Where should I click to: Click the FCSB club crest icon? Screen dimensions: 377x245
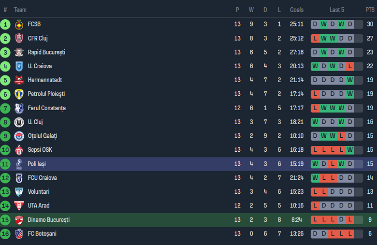click(x=19, y=24)
